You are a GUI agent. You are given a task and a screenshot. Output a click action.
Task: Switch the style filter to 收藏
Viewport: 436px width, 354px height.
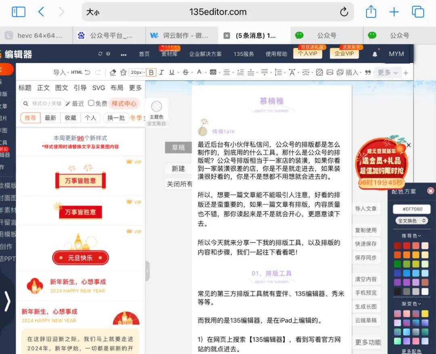[70, 118]
